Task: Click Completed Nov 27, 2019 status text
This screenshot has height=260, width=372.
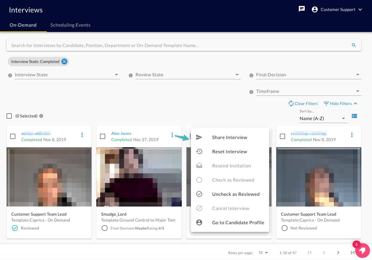Action: click(x=135, y=140)
